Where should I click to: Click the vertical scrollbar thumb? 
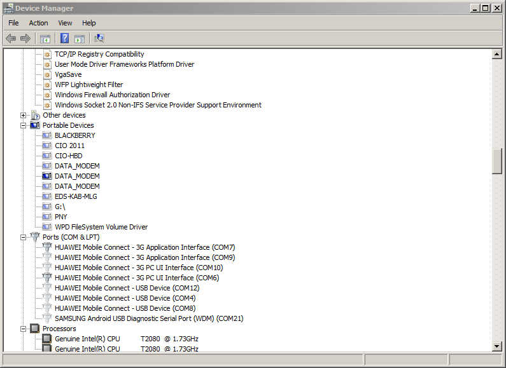(496, 161)
